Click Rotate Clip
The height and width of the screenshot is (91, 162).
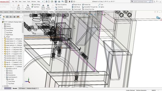coord(86,5)
